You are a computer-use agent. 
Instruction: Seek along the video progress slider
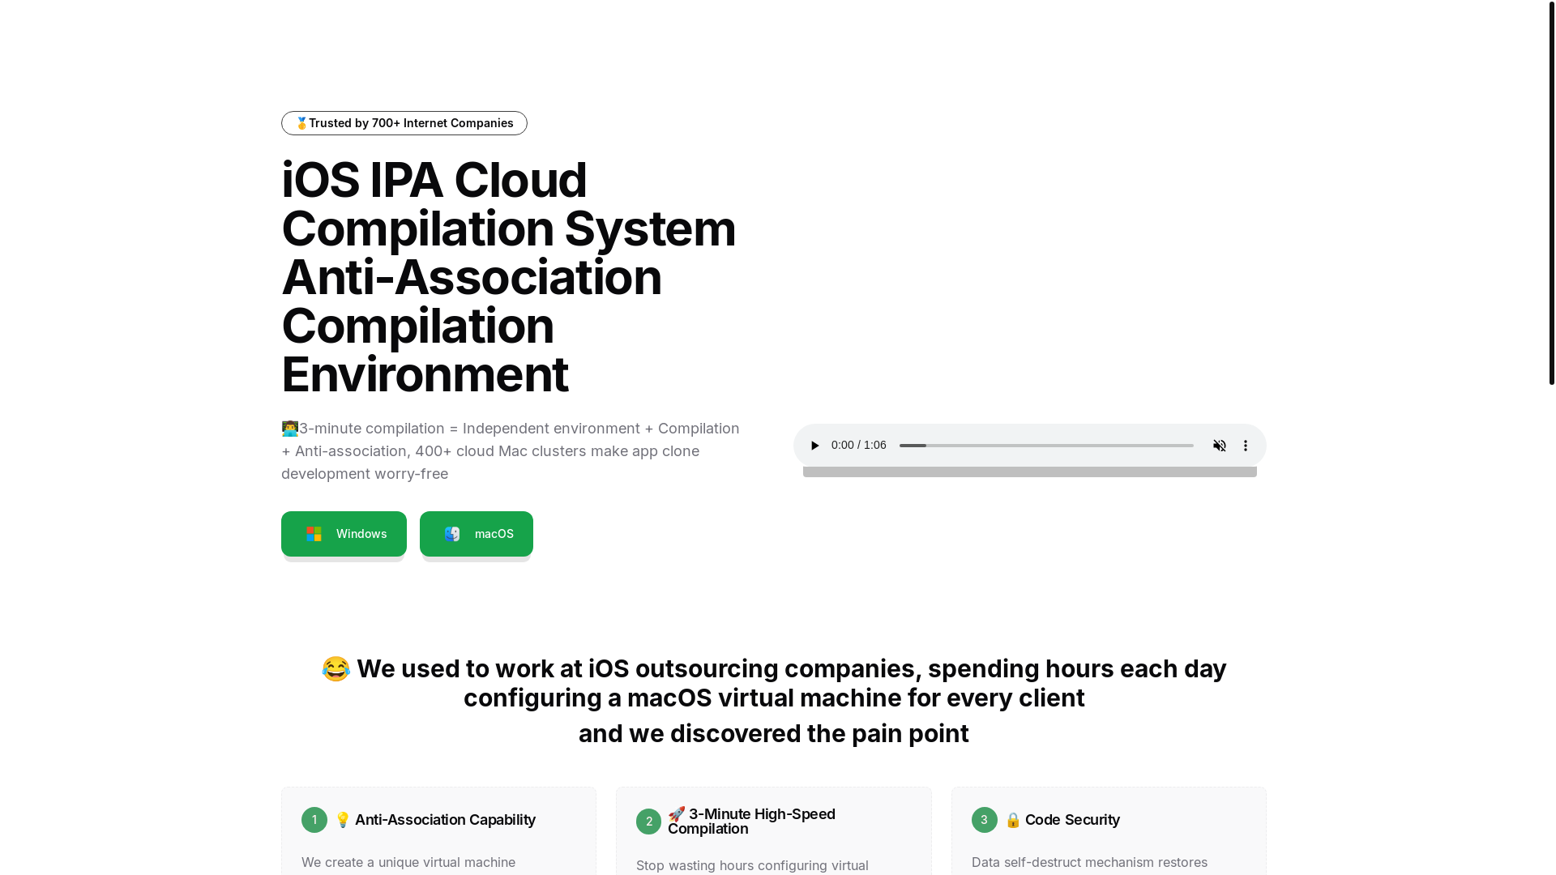point(1046,446)
